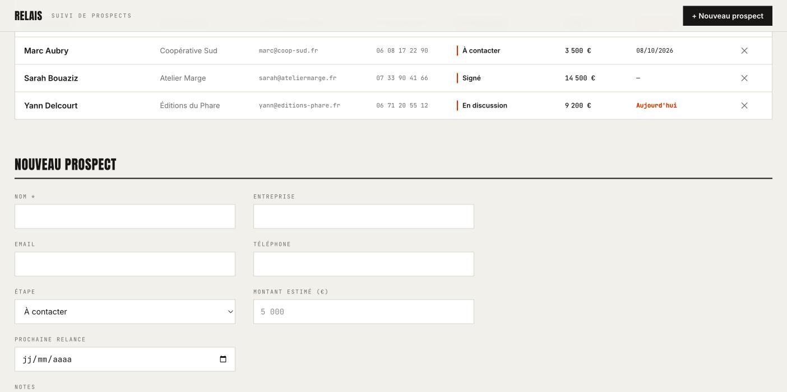The height and width of the screenshot is (392, 787).
Task: Select the Email input field
Action: (125, 264)
